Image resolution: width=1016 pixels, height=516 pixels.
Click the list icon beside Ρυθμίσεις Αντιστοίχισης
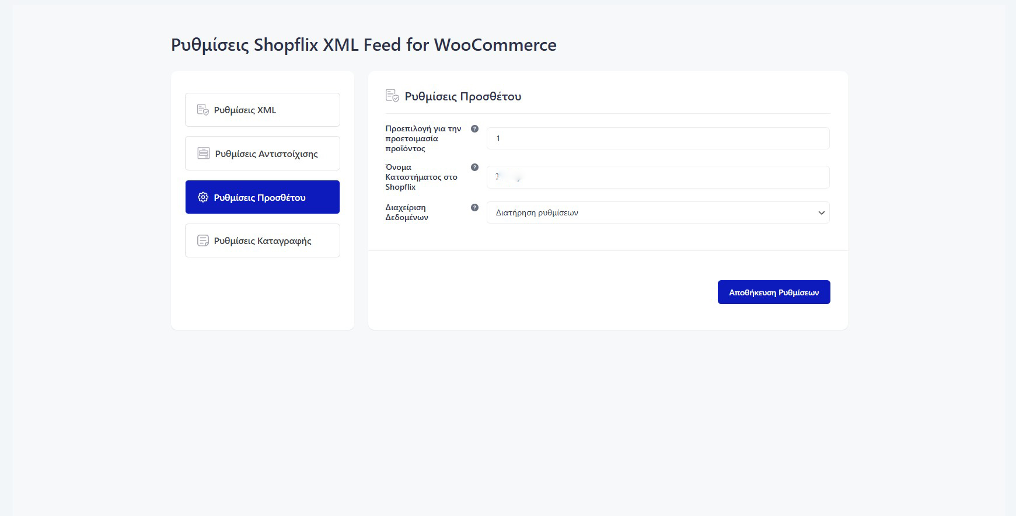click(x=203, y=154)
